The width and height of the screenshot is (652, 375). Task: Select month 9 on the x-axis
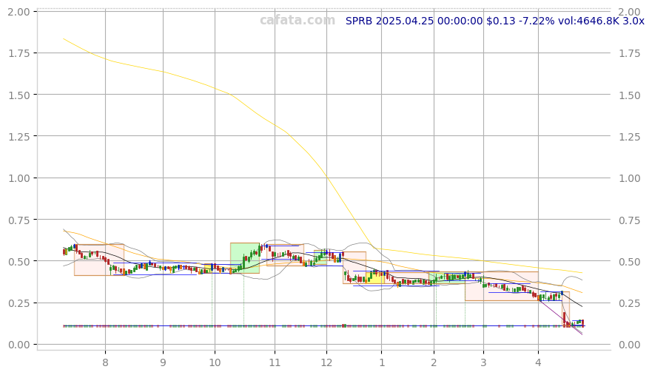[x=163, y=362]
